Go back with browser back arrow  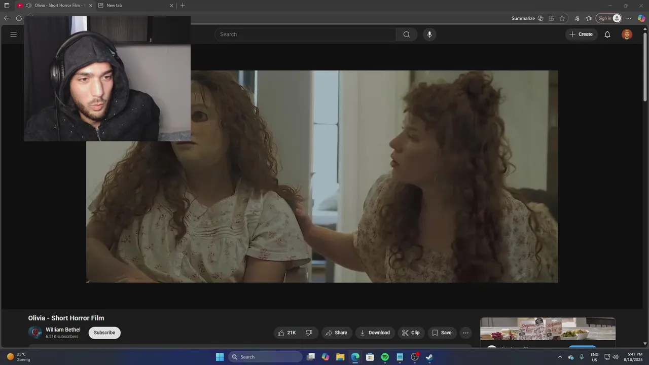pyautogui.click(x=7, y=18)
